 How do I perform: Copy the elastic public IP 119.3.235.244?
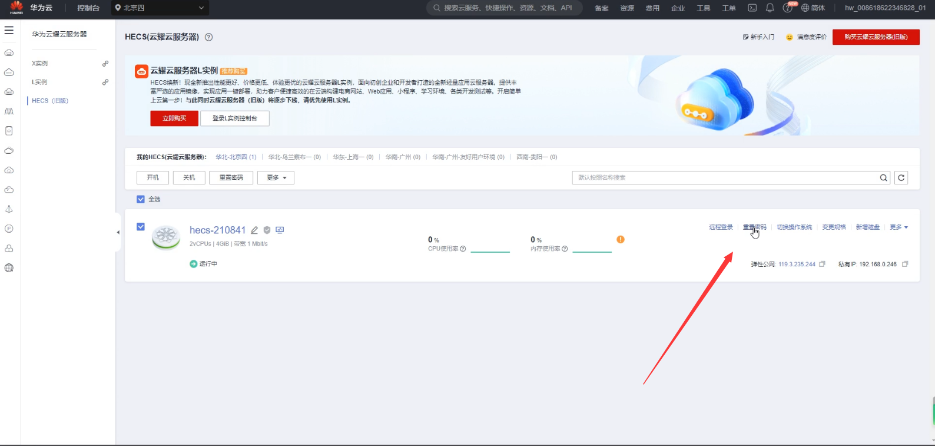823,264
